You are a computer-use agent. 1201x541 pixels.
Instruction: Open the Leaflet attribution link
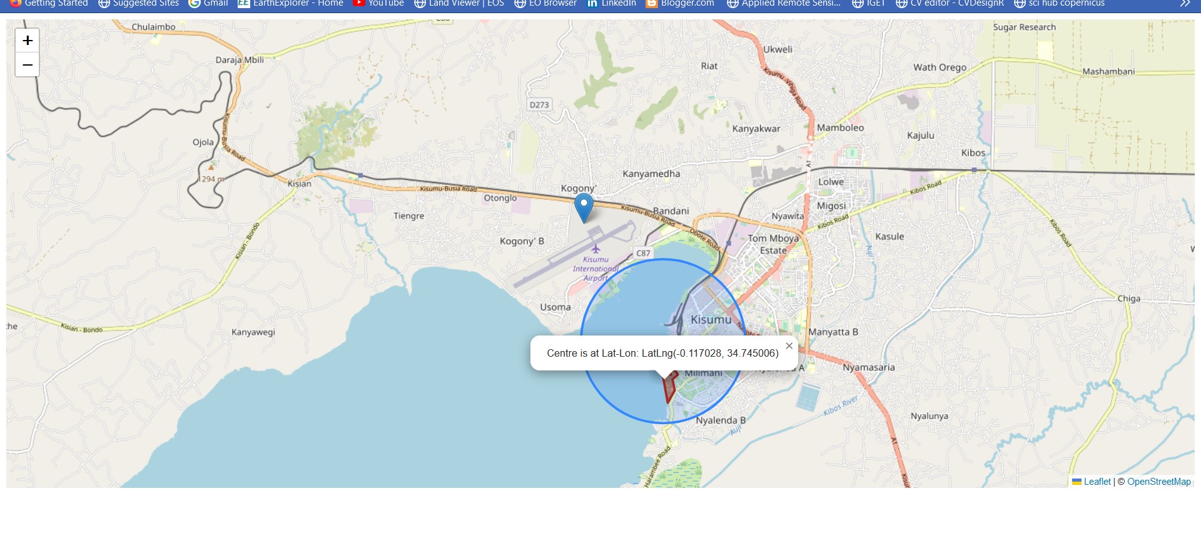(1097, 482)
